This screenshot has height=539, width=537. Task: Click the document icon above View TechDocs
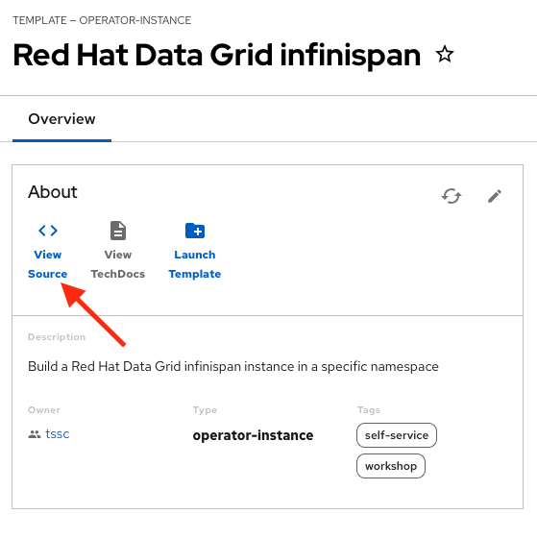pyautogui.click(x=118, y=231)
